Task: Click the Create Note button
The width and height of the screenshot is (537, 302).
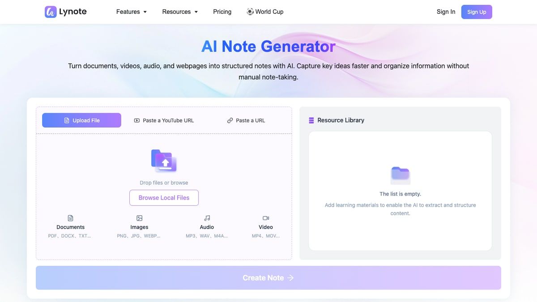Action: click(268, 278)
